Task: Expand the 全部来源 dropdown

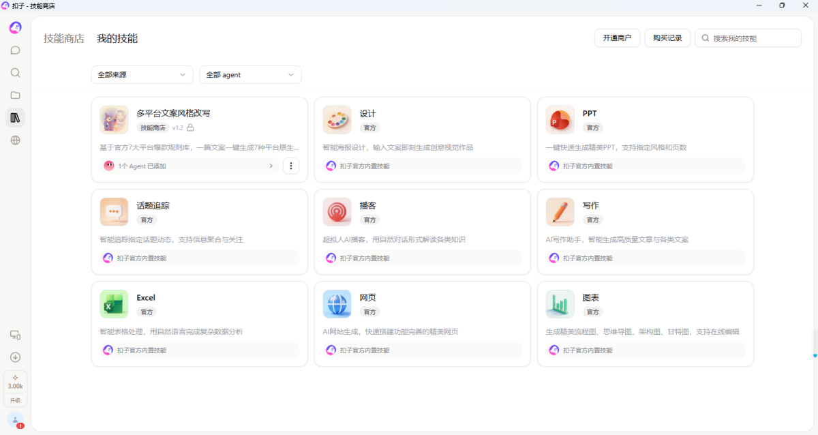Action: (x=142, y=75)
